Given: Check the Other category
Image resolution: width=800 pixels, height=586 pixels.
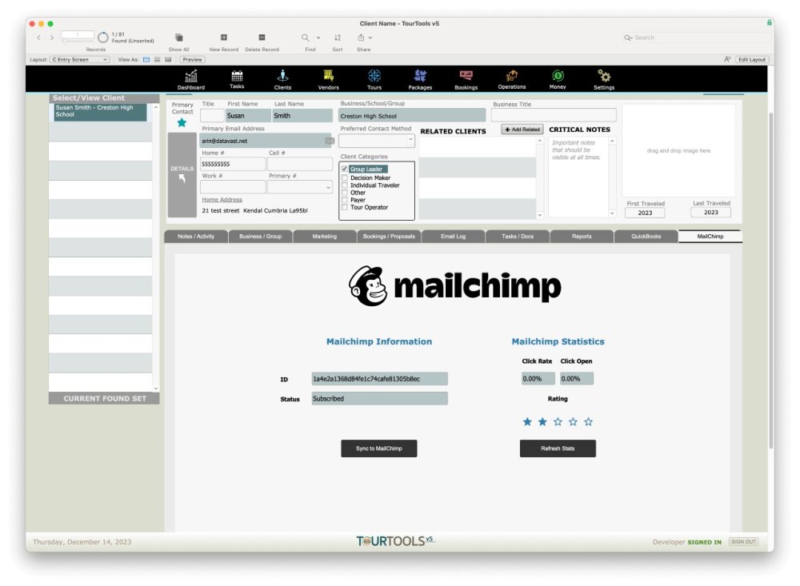Looking at the screenshot, I should [345, 193].
